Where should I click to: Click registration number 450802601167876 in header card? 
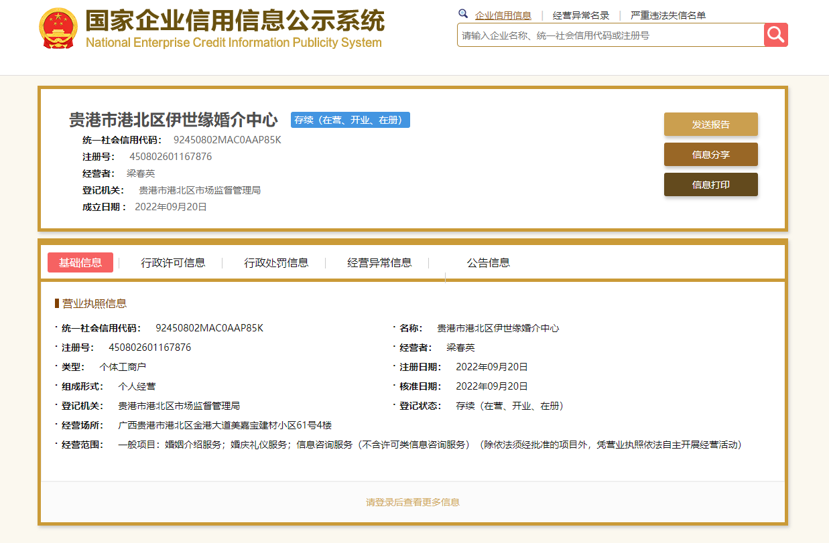171,157
